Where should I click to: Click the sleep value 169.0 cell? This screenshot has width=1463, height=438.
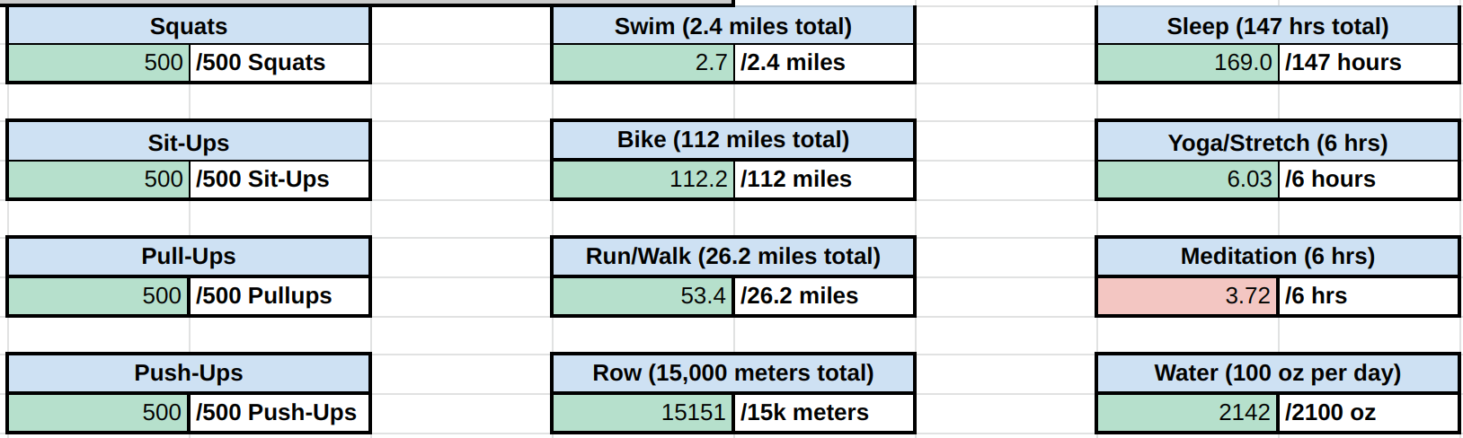point(1188,63)
